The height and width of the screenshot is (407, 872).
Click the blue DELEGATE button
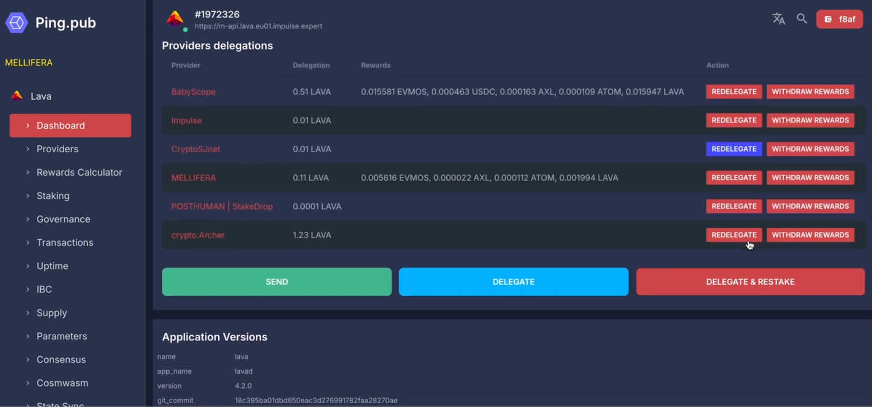point(513,282)
